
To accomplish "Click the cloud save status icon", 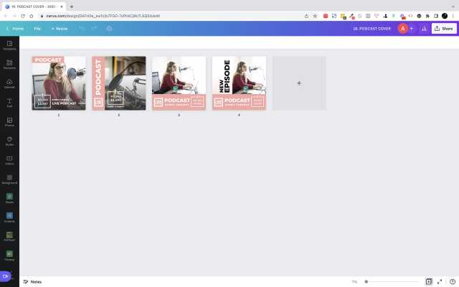I will point(109,28).
